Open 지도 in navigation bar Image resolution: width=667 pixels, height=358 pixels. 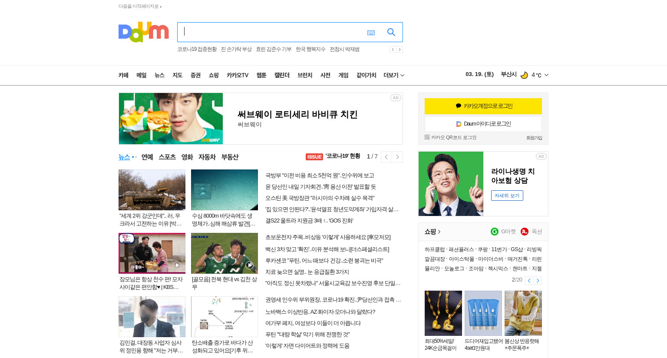(x=177, y=75)
